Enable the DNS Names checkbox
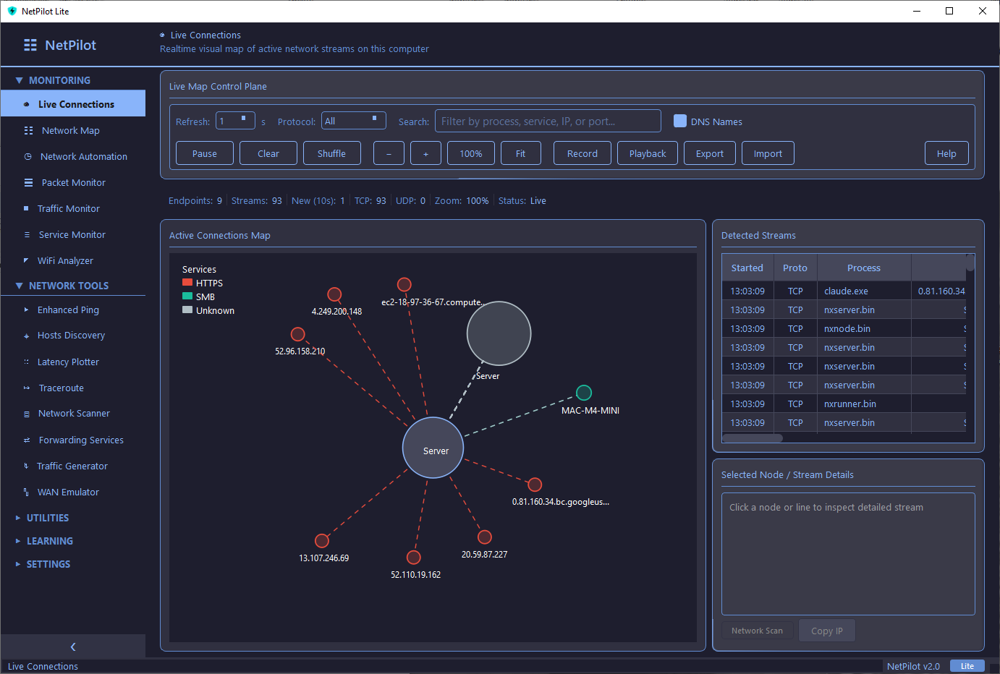The height and width of the screenshot is (674, 1000). 680,121
